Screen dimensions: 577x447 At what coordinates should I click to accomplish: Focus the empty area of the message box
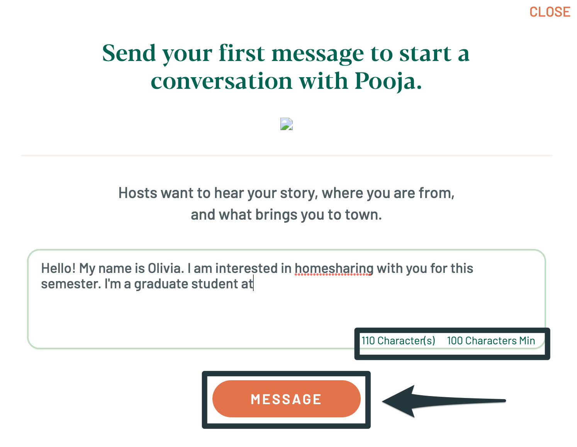193,317
